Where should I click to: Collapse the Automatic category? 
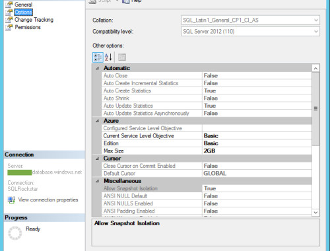97,68
